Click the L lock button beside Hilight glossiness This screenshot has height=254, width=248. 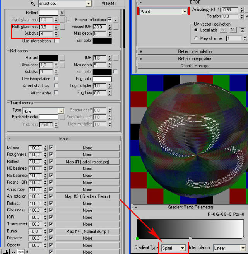[68, 20]
